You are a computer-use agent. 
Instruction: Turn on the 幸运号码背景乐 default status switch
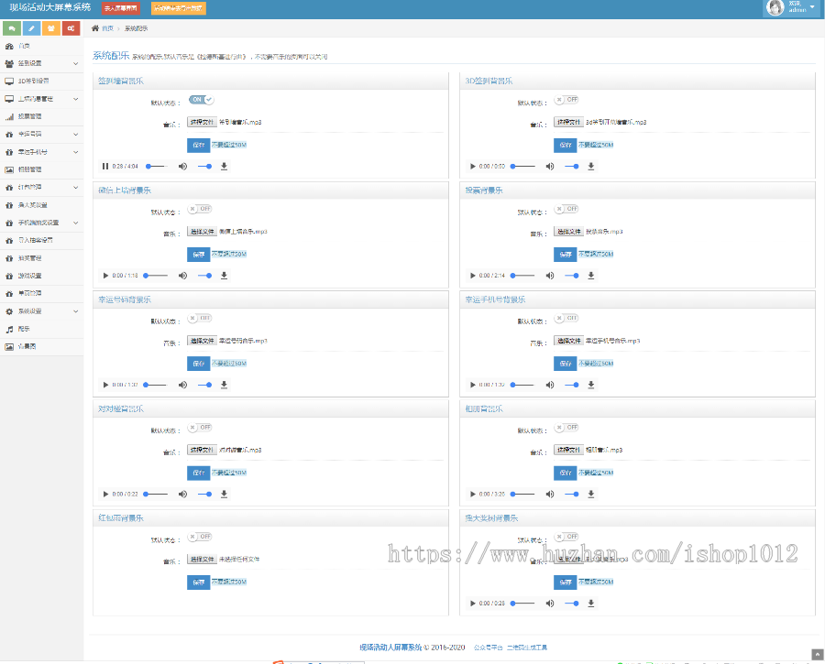[x=200, y=318]
